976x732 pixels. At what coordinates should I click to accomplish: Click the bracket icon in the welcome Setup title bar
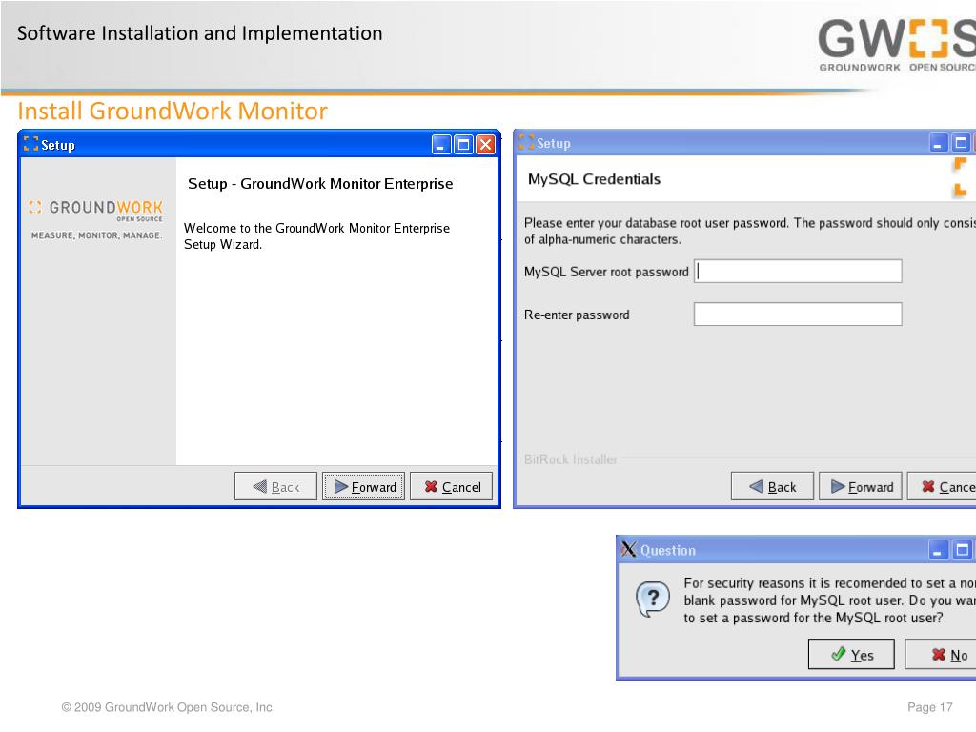point(30,144)
